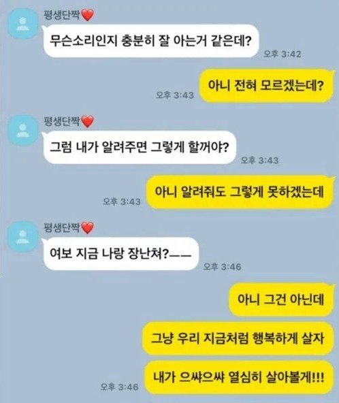
Task: Tap the message '그럼 내가 알려주면 그렇게 할꺼야?'
Action: tap(140, 147)
